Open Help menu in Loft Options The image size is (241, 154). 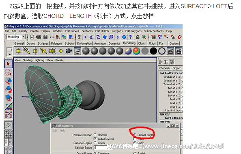(x=62, y=130)
